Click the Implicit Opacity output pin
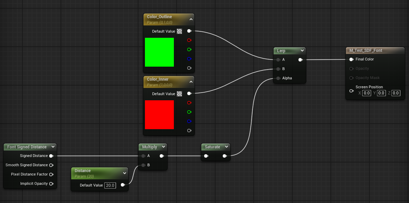The image size is (409, 203). click(51, 184)
